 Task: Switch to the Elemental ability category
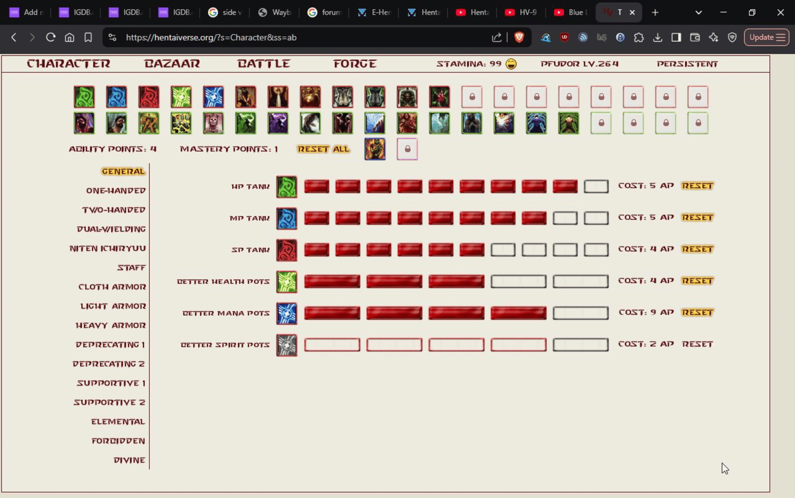(x=118, y=421)
